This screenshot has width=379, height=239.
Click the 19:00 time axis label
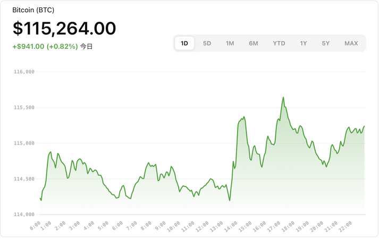[302, 226]
